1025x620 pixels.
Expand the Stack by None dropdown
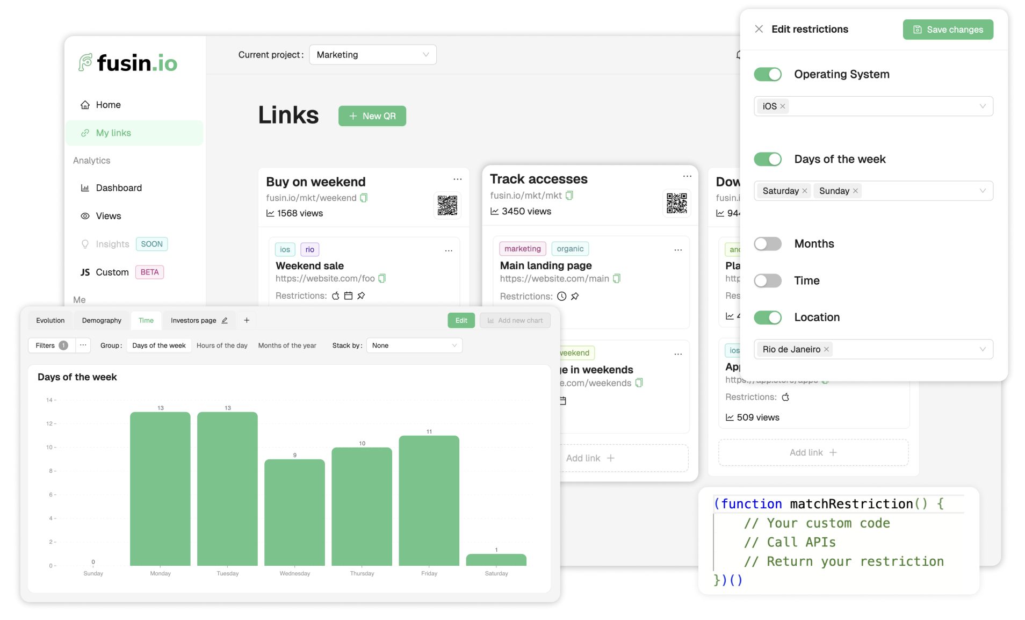414,345
